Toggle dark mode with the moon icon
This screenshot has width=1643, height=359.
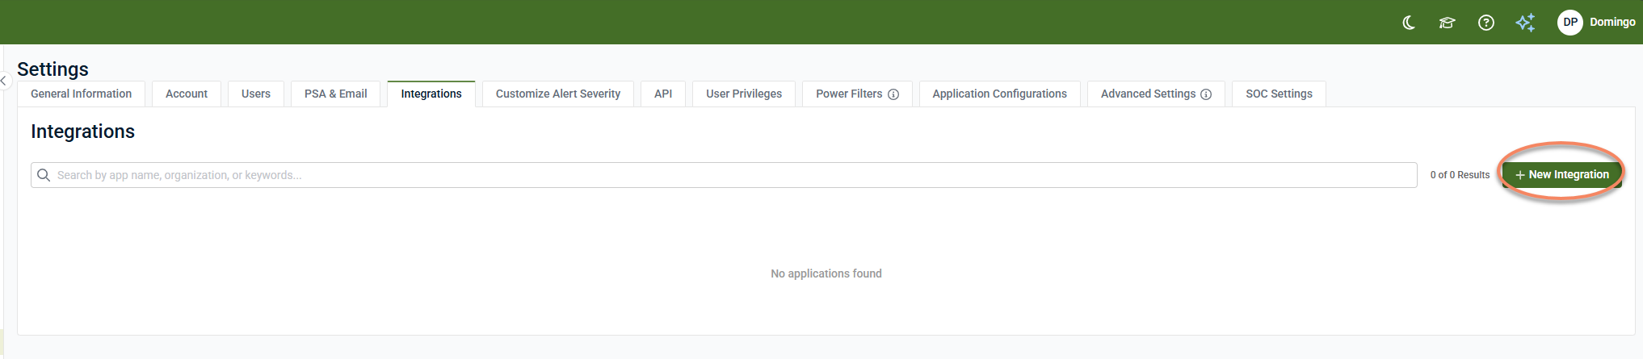[1409, 23]
